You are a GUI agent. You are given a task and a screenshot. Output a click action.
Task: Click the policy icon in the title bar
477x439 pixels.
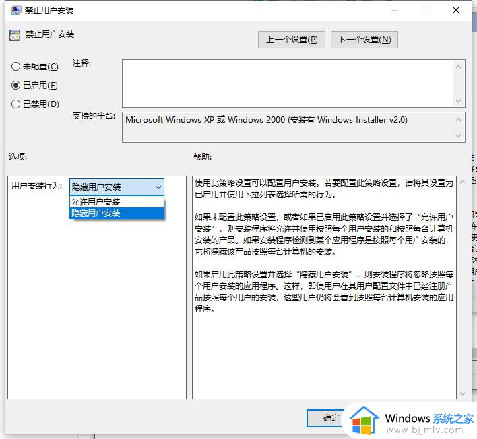tap(15, 11)
